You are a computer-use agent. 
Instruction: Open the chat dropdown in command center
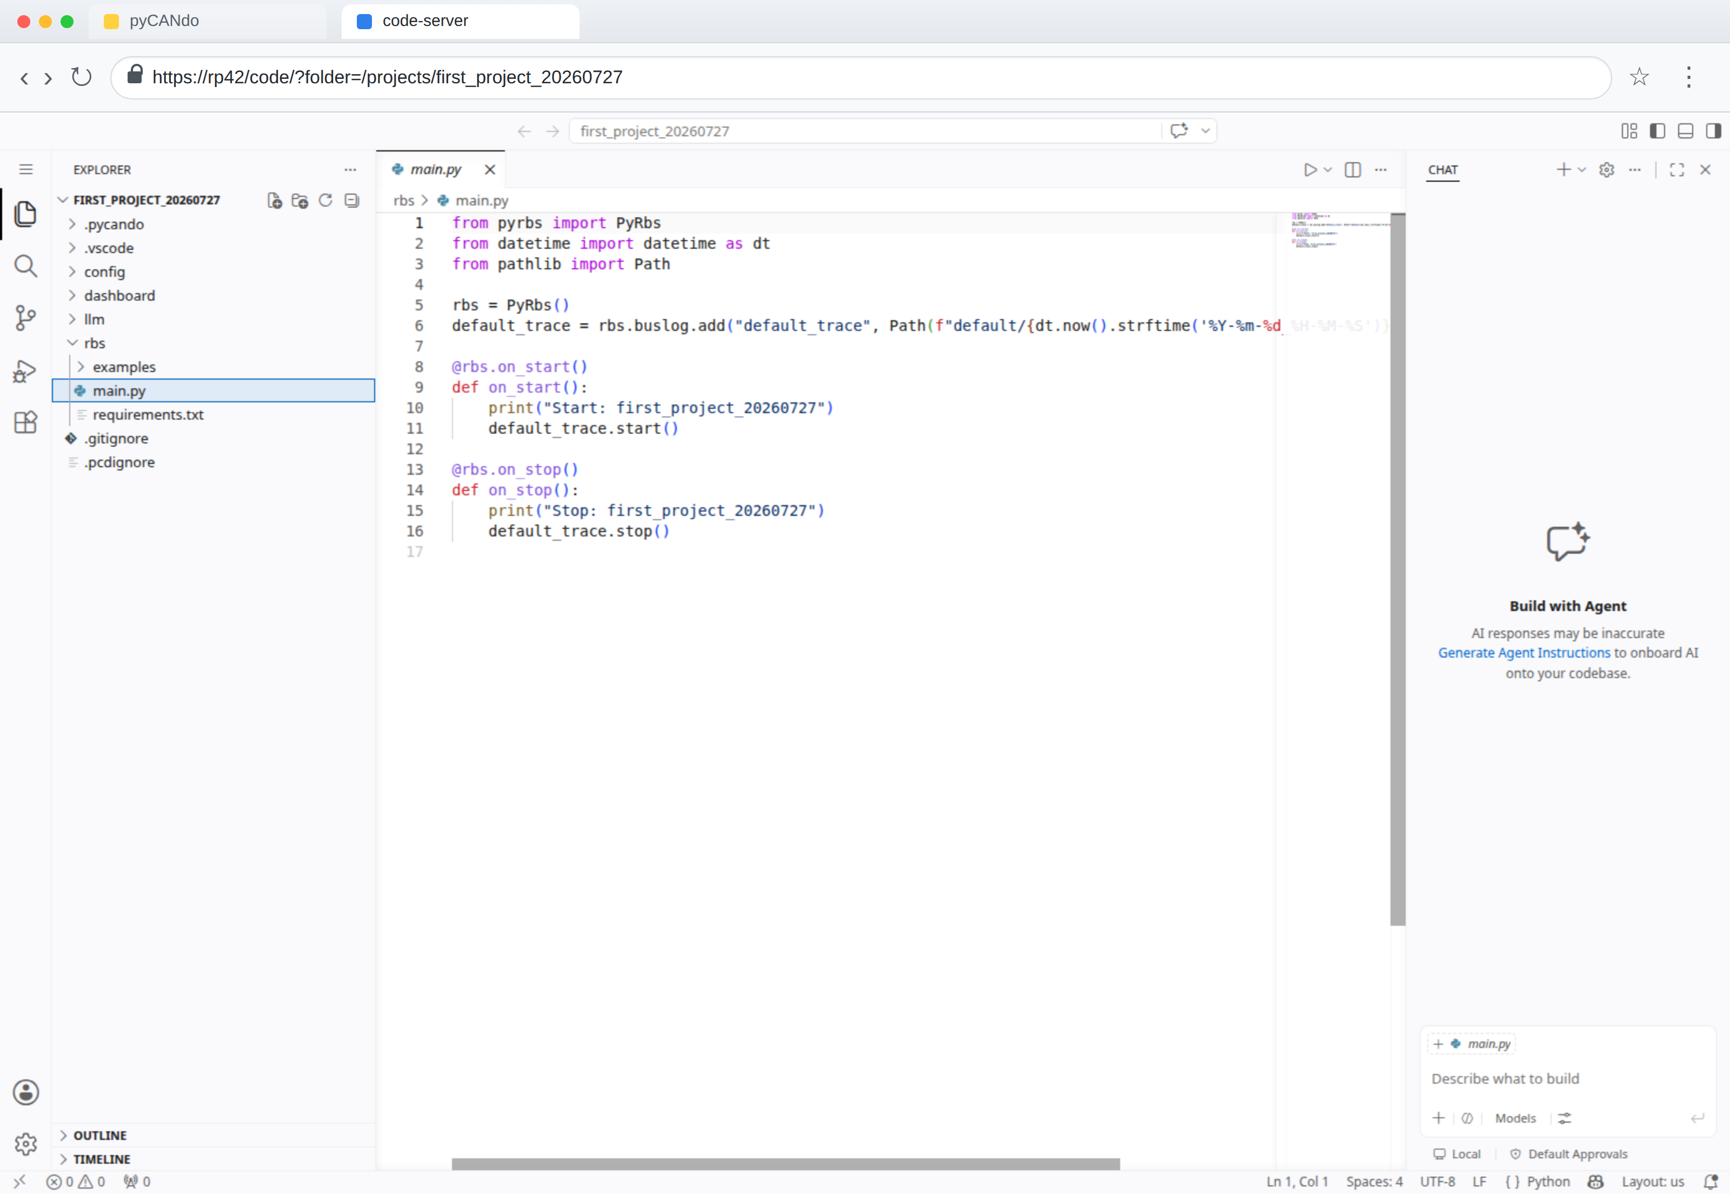pyautogui.click(x=1206, y=131)
